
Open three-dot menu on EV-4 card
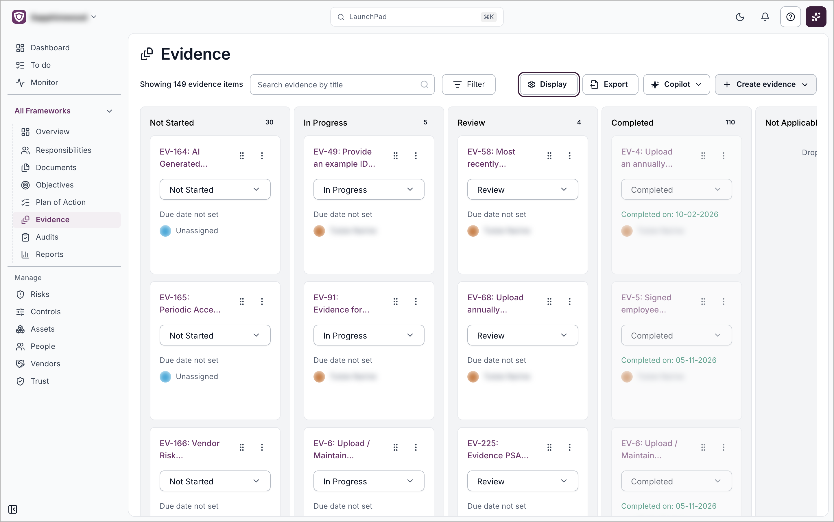tap(723, 156)
